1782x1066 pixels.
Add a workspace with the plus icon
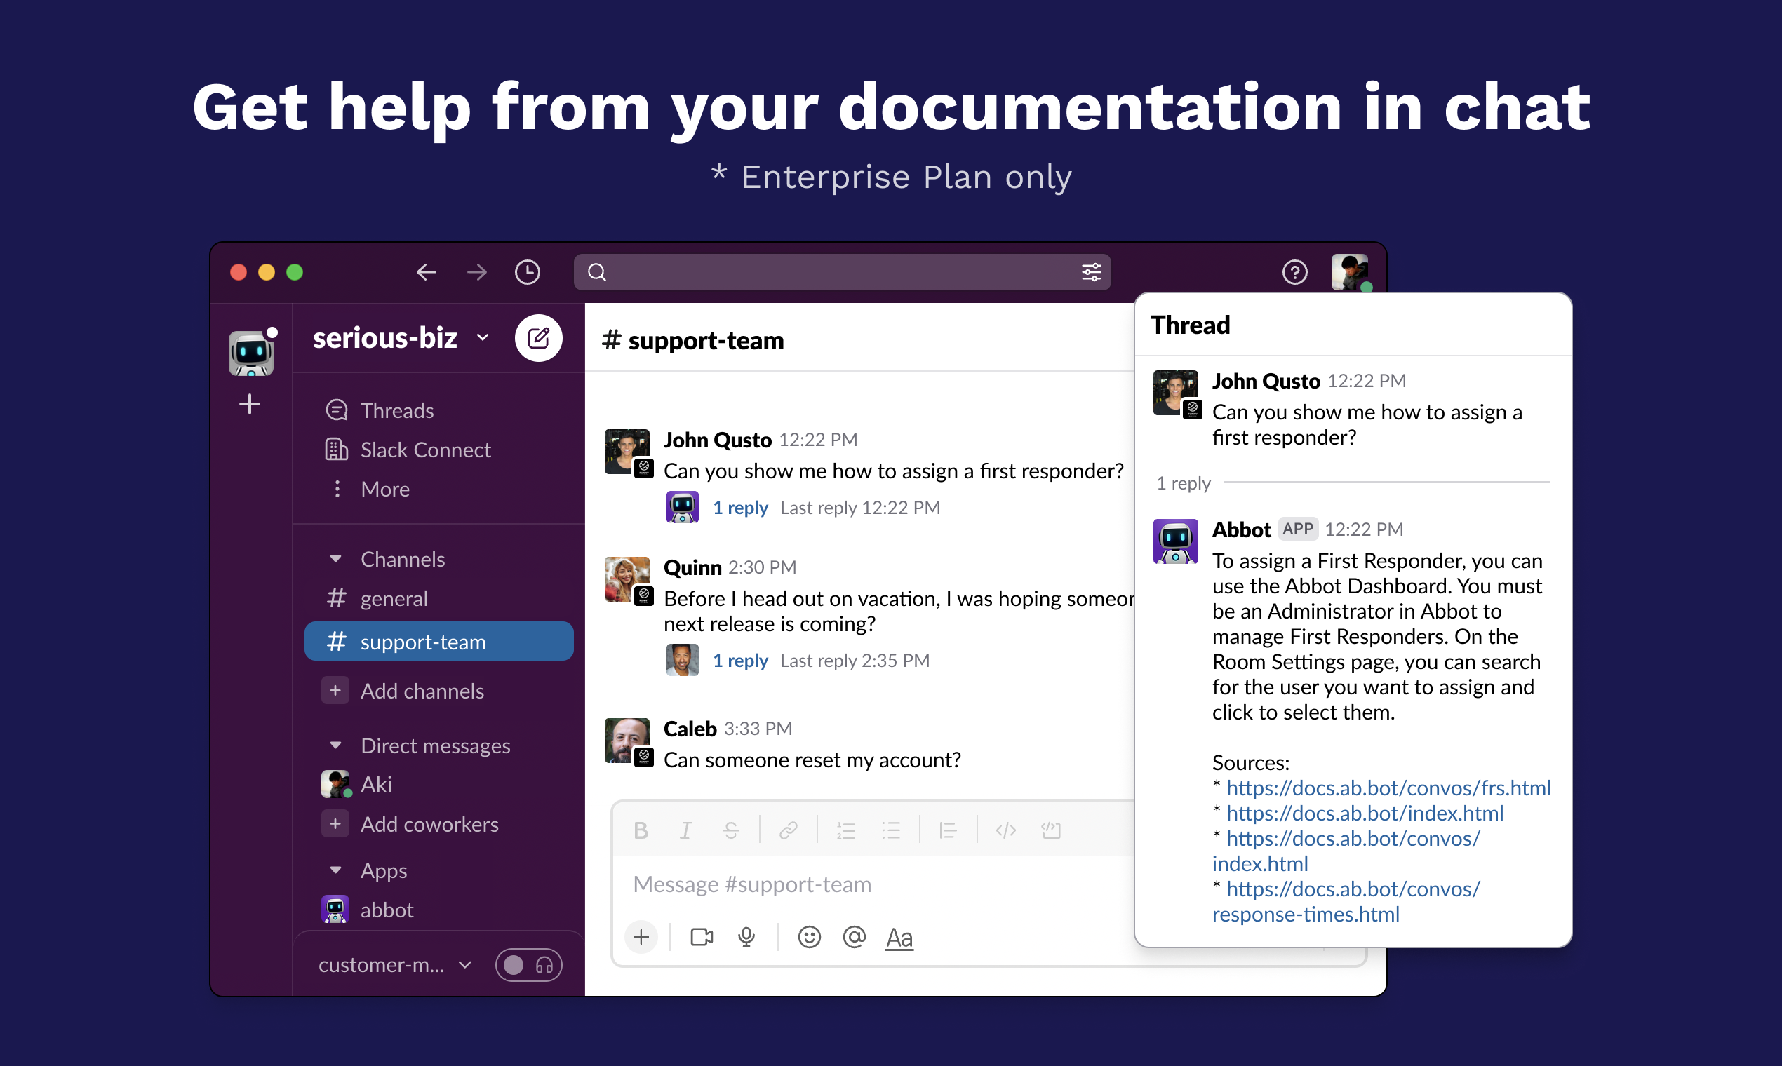249,405
